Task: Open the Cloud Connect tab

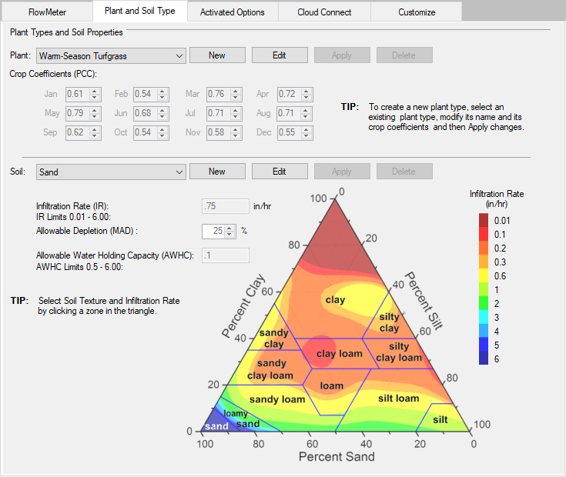Action: tap(324, 12)
